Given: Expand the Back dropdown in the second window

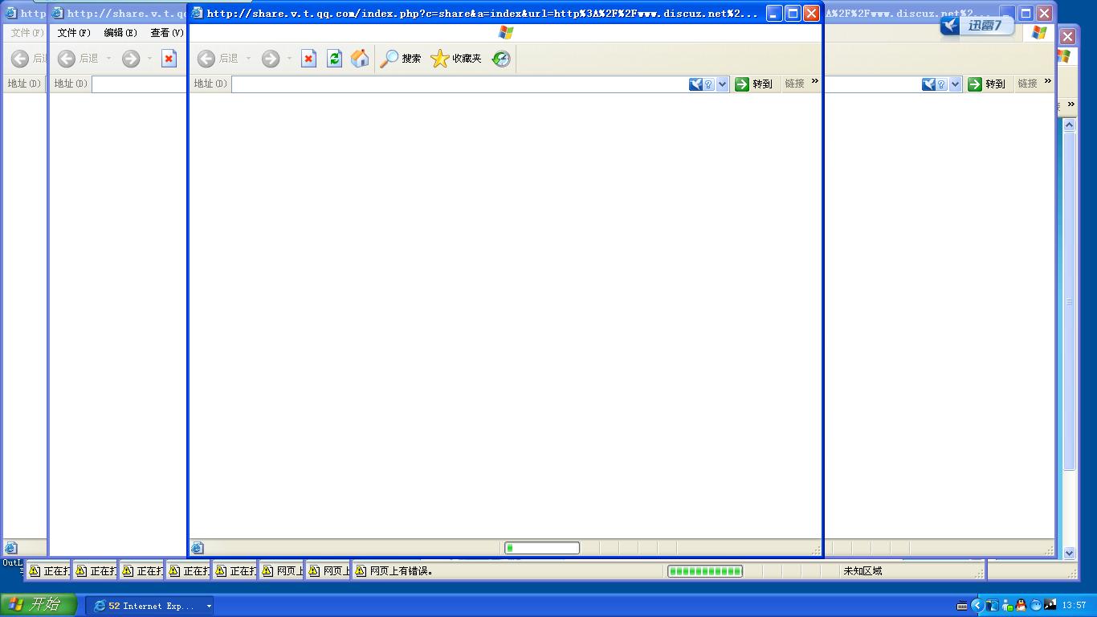Looking at the screenshot, I should pos(108,59).
